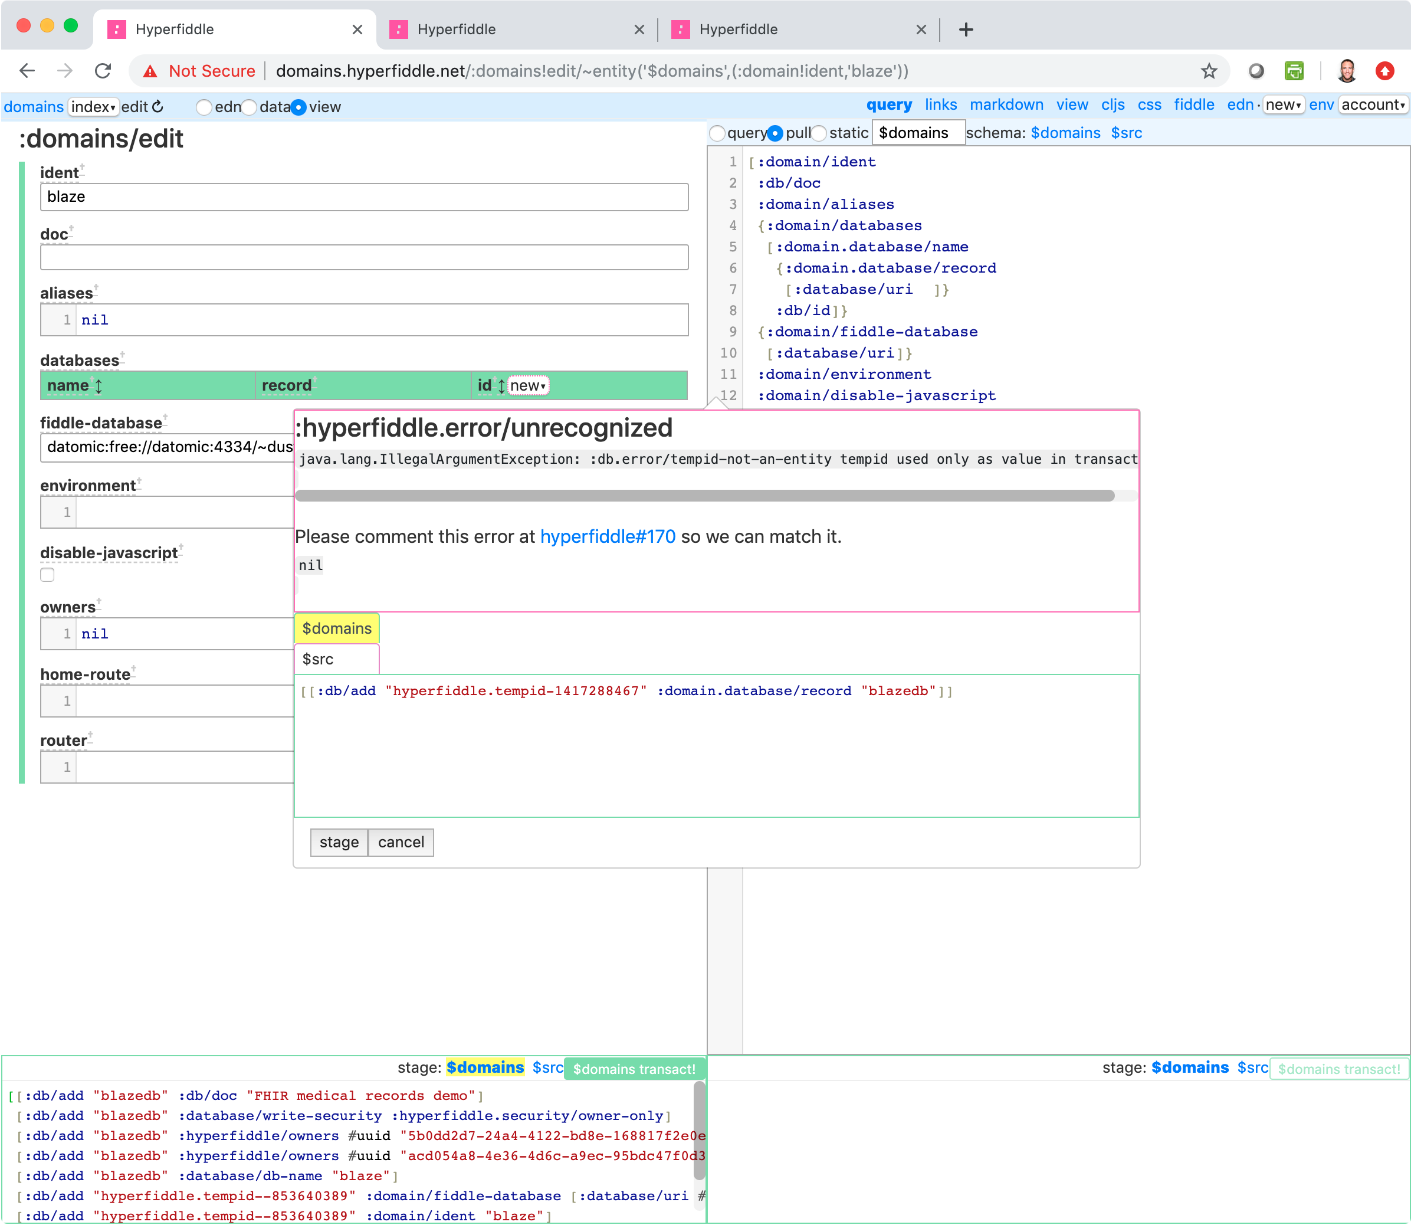The width and height of the screenshot is (1411, 1225).
Task: Open the new dropdown in databases header
Action: click(x=527, y=385)
